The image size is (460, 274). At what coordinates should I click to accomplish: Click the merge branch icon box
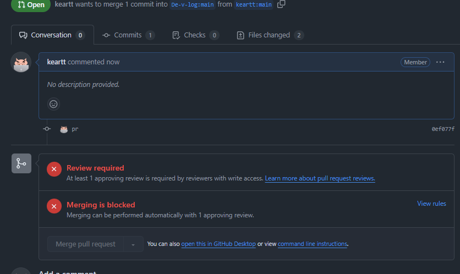point(21,163)
